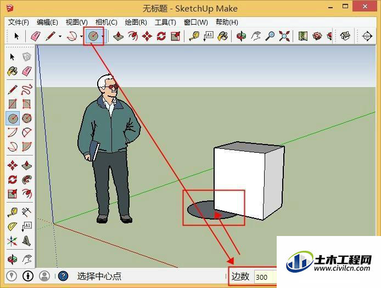Select the Move tool in the top toolbar

point(147,36)
